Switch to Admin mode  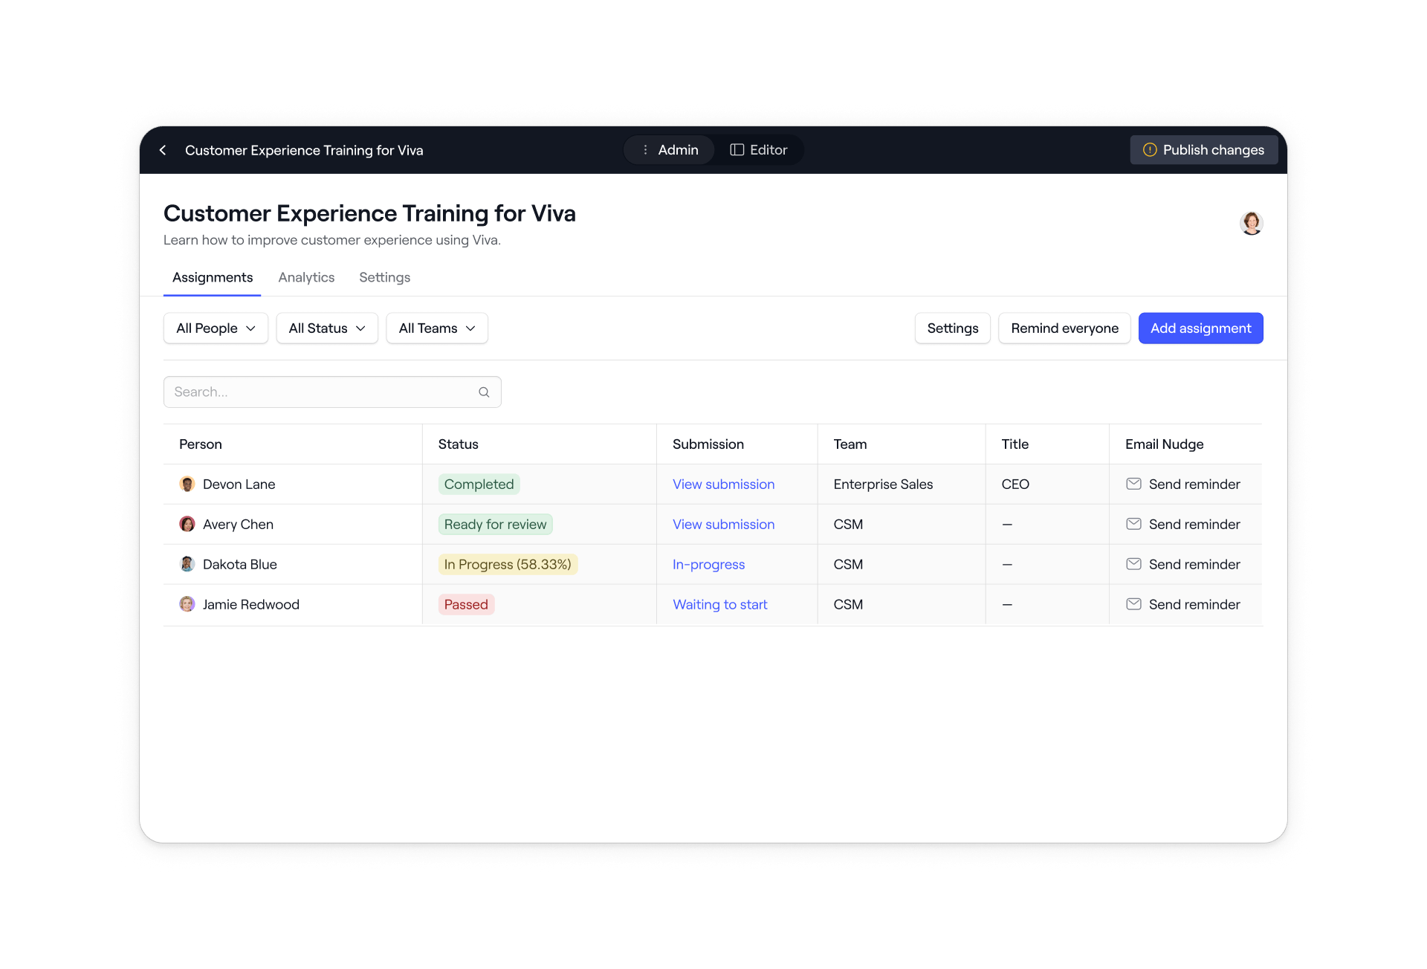(x=670, y=150)
